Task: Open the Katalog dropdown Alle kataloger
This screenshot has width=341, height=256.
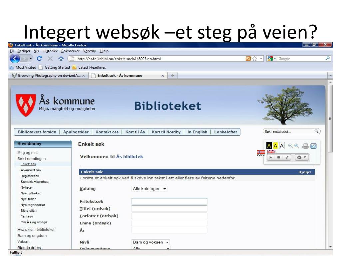Action: [x=149, y=189]
